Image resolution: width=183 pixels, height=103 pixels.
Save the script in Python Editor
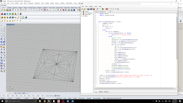(88, 9)
